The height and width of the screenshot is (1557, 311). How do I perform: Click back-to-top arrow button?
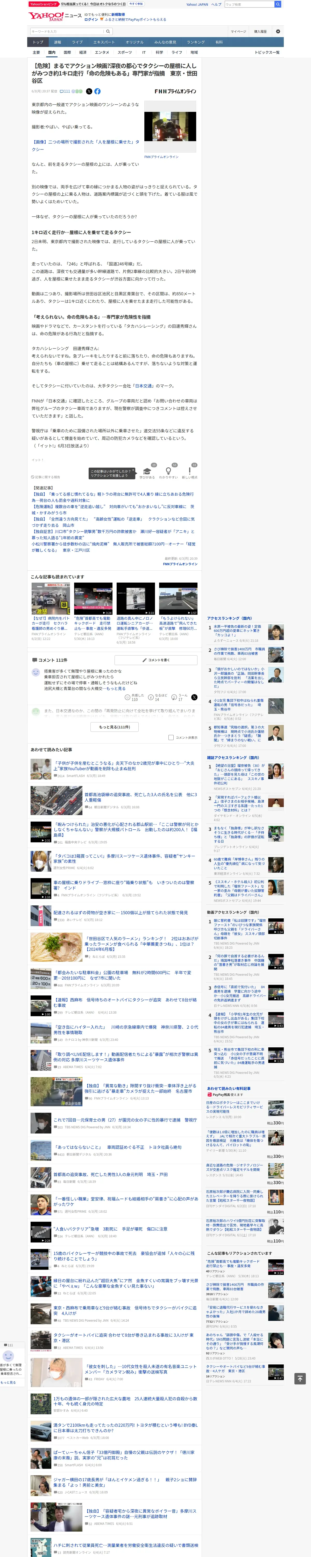pos(300,1379)
